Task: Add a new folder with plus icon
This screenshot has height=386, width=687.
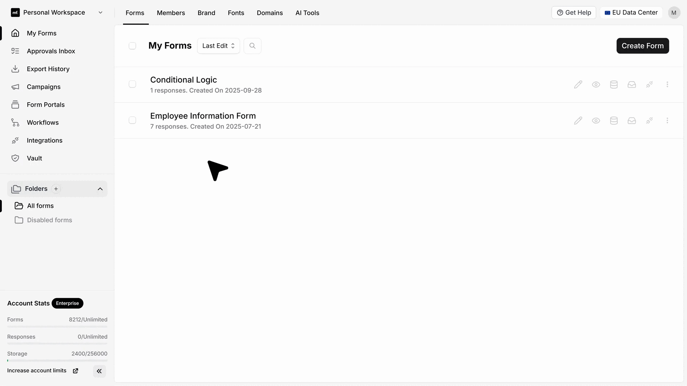Action: click(56, 189)
